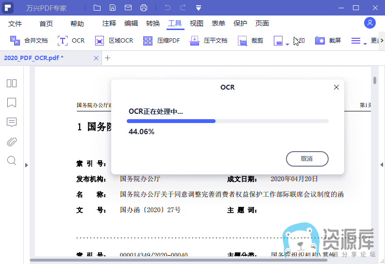This screenshot has height=264, width=385.
Task: Open page thumbnails panel icon
Action: (12, 83)
